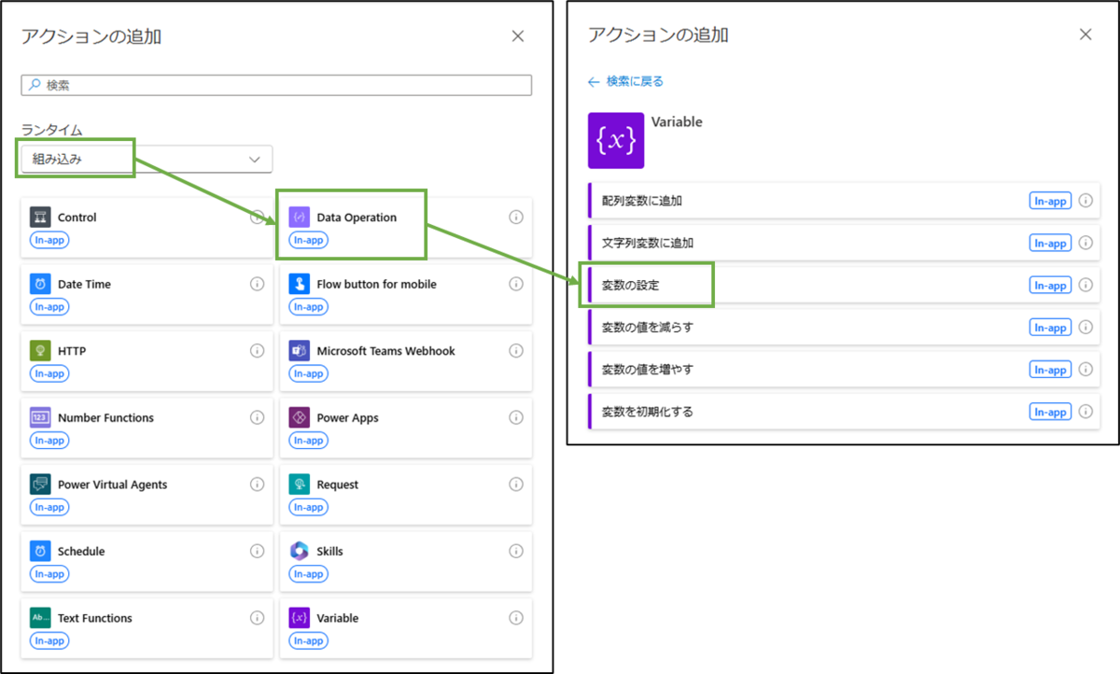This screenshot has height=674, width=1120.
Task: Show info for Text Functions connector
Action: (x=257, y=618)
